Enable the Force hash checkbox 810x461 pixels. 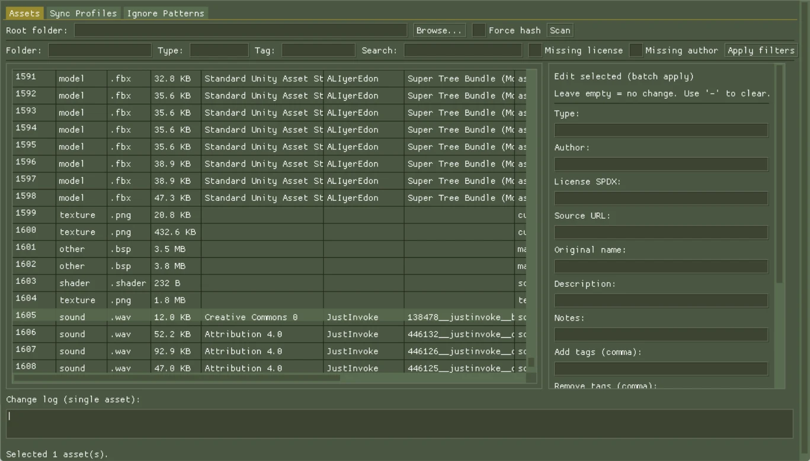coord(479,30)
